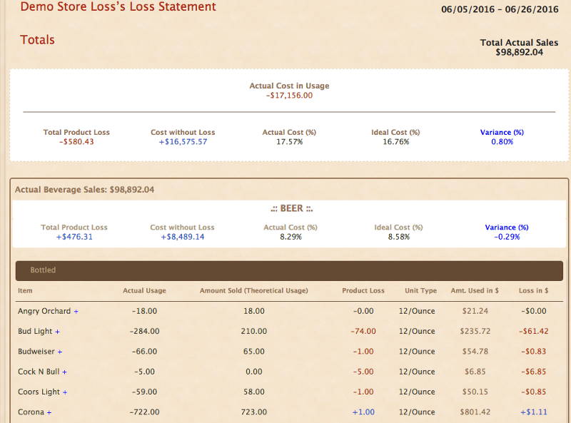The width and height of the screenshot is (571, 423).
Task: Click Bud Light product loss -74.00
Action: (x=363, y=331)
